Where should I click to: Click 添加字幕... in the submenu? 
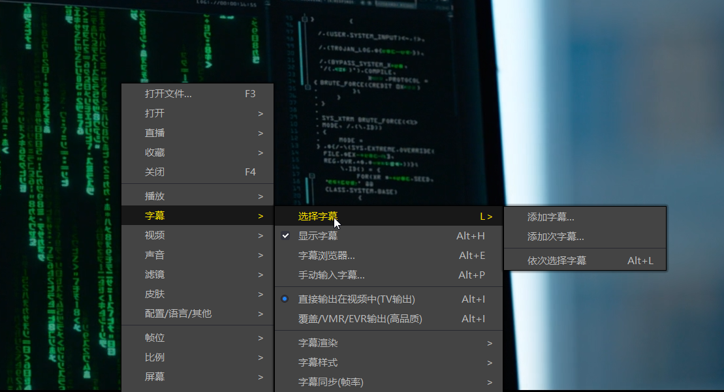[585, 217]
